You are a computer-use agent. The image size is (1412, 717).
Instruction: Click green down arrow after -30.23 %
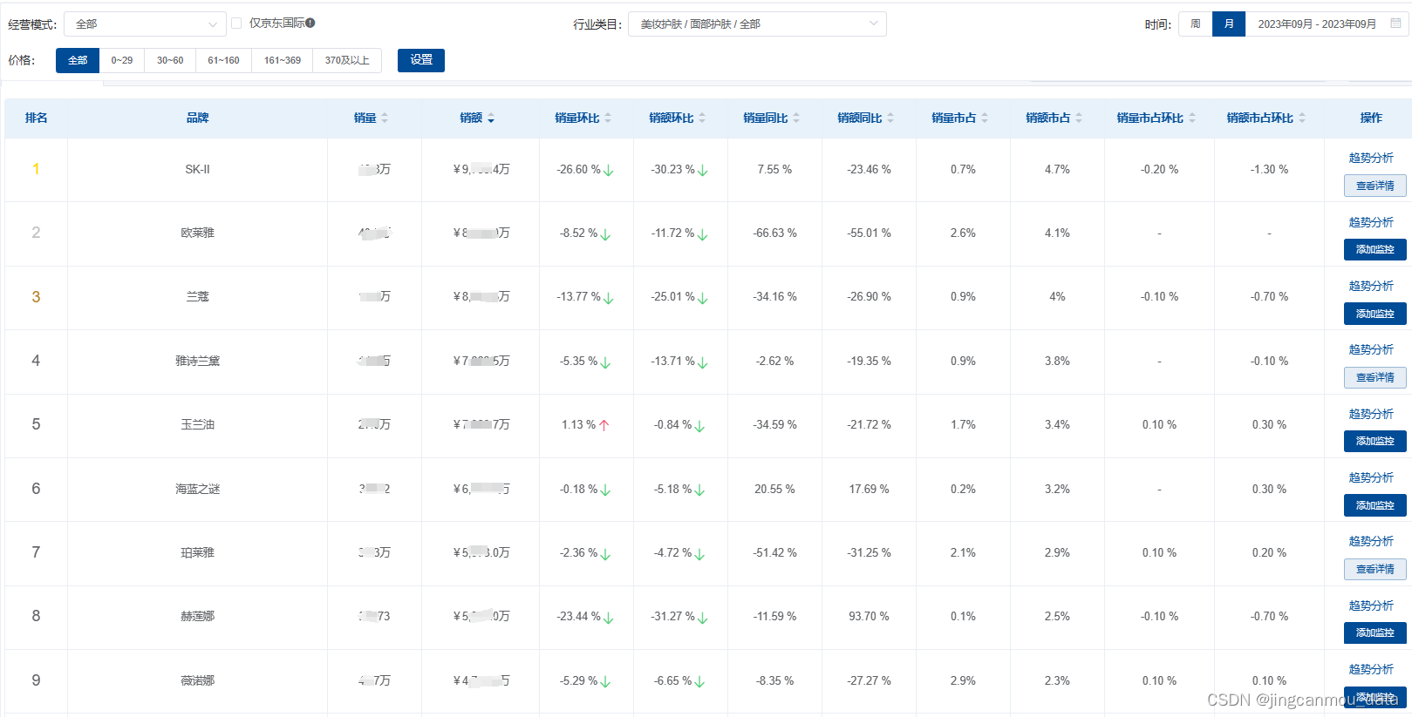703,170
